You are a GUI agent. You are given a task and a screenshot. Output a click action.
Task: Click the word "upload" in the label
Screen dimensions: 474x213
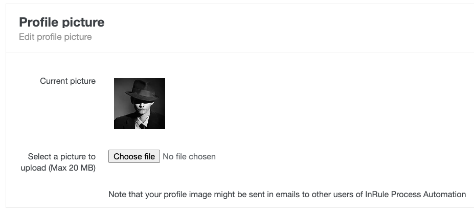34,168
